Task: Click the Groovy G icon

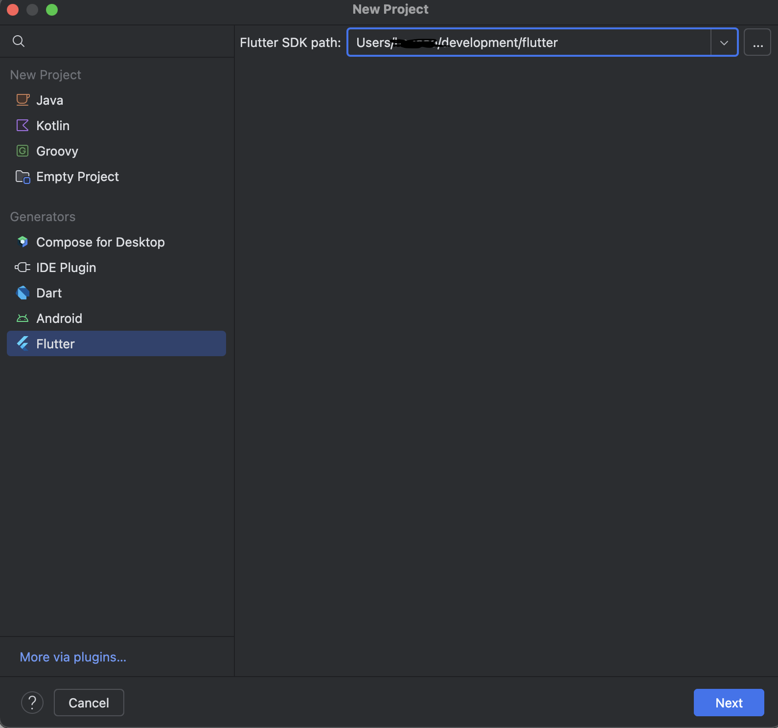Action: click(23, 151)
